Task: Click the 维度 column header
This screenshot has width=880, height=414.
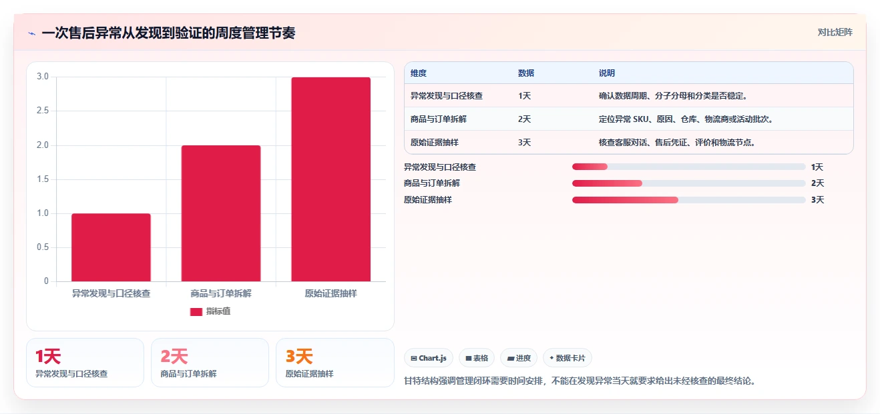Action: pyautogui.click(x=419, y=73)
